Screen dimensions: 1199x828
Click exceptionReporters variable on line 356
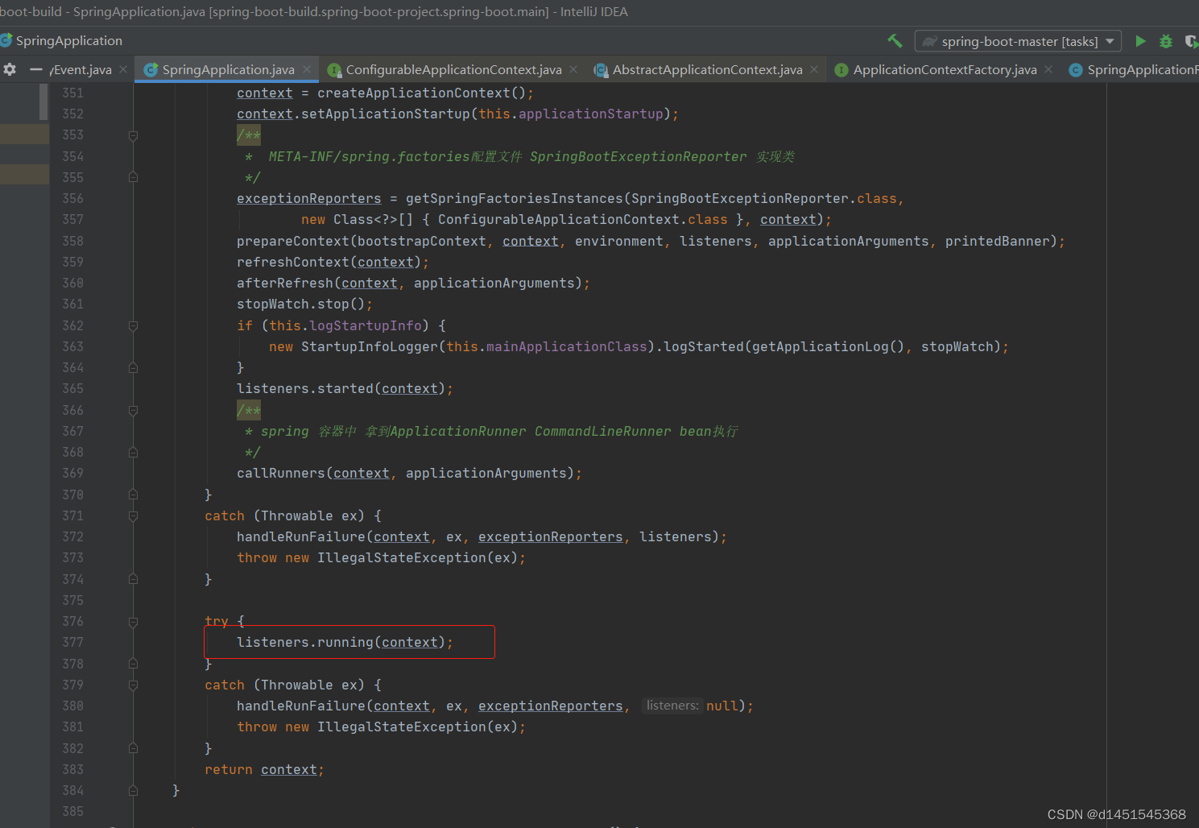309,198
